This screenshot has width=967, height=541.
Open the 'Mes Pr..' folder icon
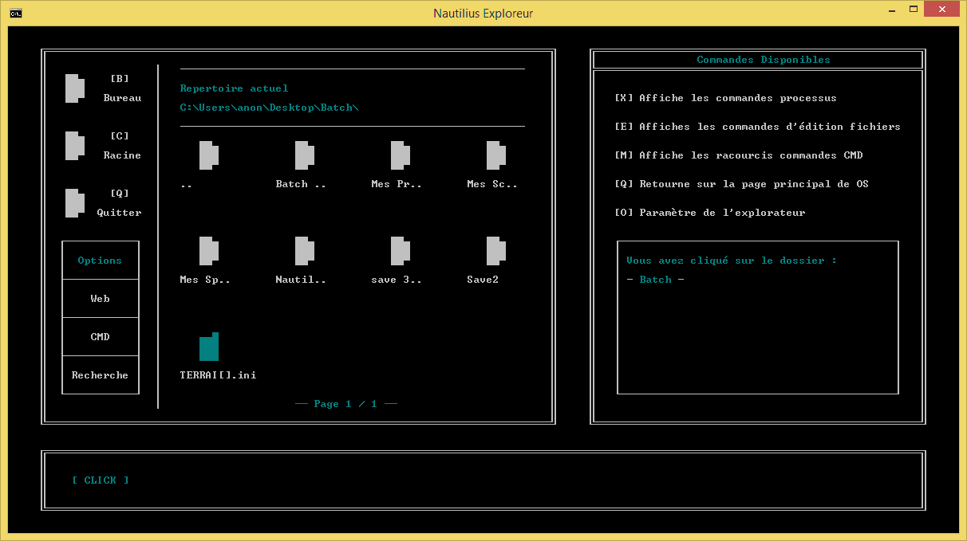(400, 155)
